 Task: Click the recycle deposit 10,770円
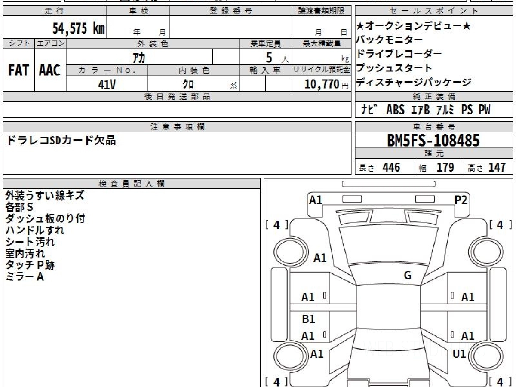pos(327,84)
